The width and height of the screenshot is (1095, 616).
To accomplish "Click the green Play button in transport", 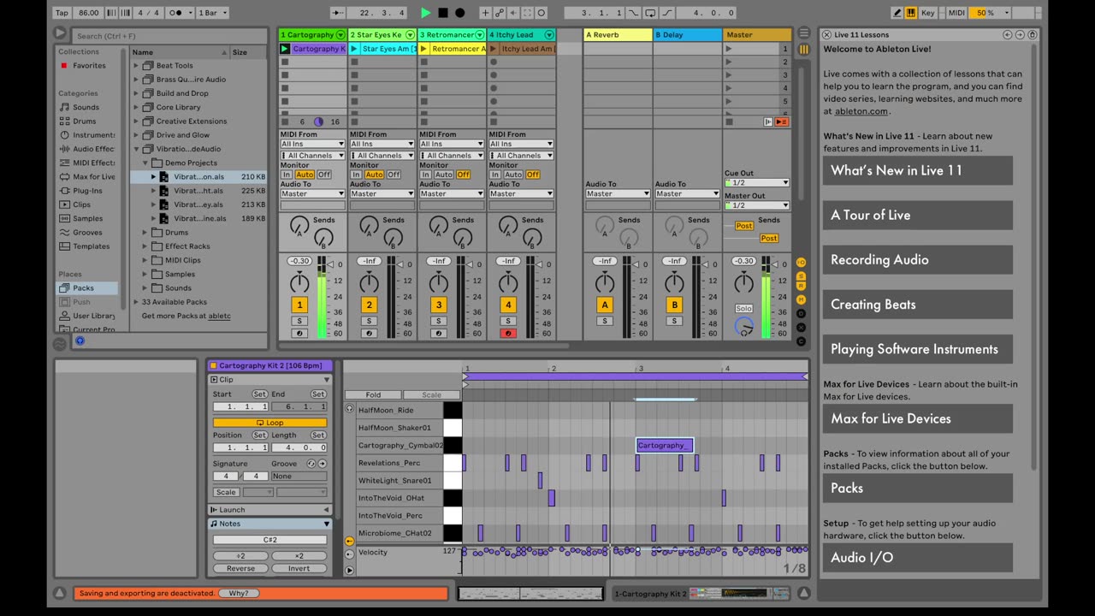I will [426, 13].
